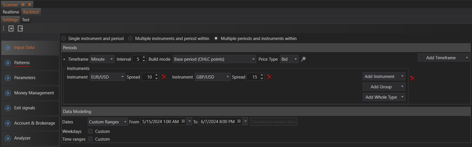Image resolution: width=472 pixels, height=147 pixels.
Task: Click the export settings icon in toolbar
Action: [20, 28]
